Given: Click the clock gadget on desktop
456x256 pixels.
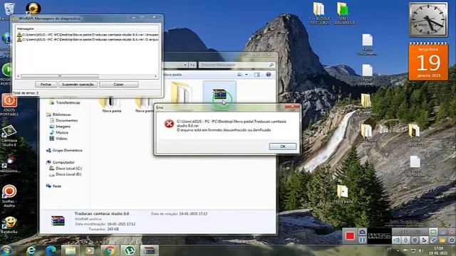Looking at the screenshot, I should 428,20.
